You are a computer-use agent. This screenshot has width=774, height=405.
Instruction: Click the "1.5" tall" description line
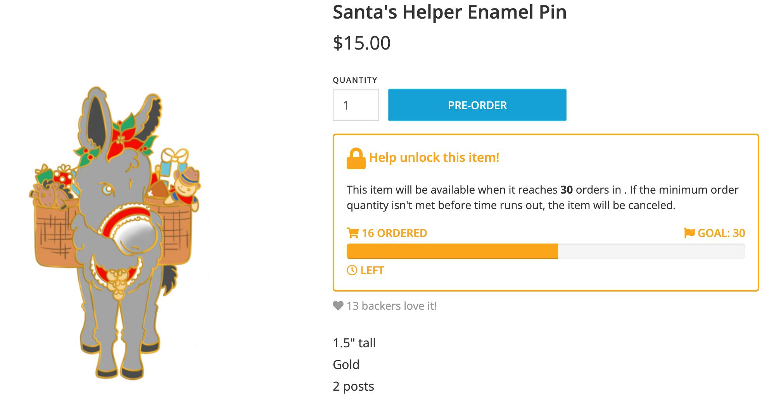pyautogui.click(x=354, y=343)
